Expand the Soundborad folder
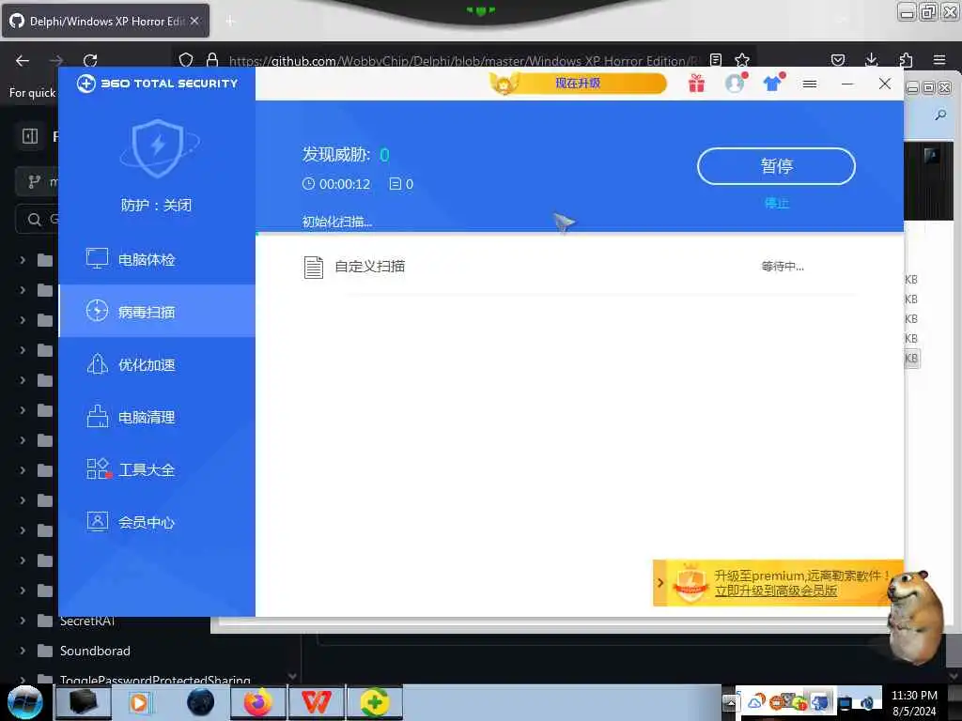The height and width of the screenshot is (721, 962). pyautogui.click(x=23, y=651)
